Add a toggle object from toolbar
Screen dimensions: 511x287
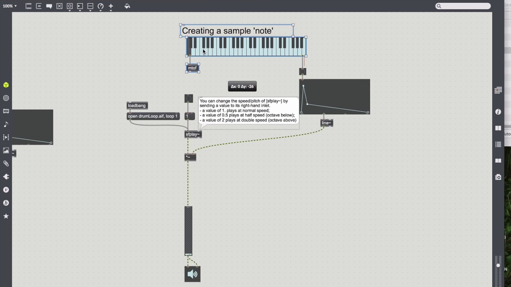coord(59,6)
